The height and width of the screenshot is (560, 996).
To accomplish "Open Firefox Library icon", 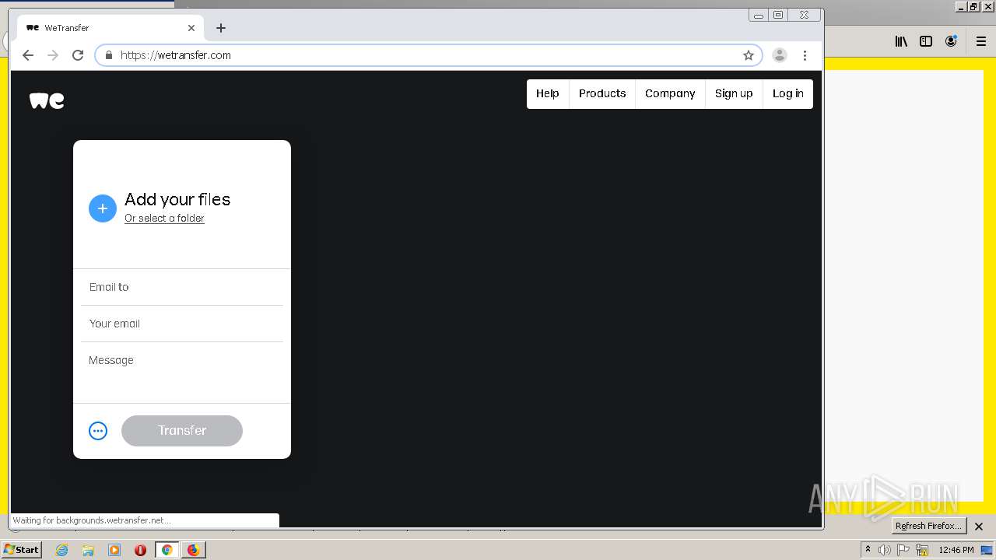I will coord(901,42).
